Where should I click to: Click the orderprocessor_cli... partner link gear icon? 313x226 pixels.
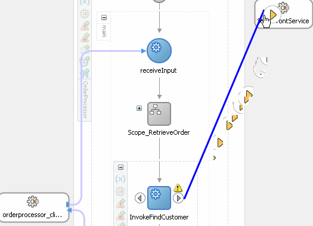pyautogui.click(x=33, y=202)
